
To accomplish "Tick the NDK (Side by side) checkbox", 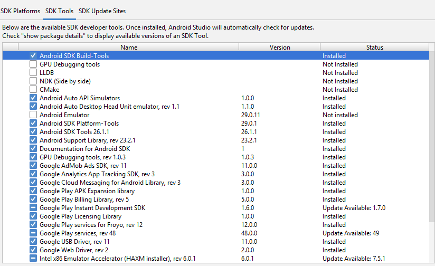I will (33, 81).
